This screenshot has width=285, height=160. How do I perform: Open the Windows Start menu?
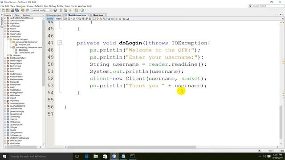point(4,156)
